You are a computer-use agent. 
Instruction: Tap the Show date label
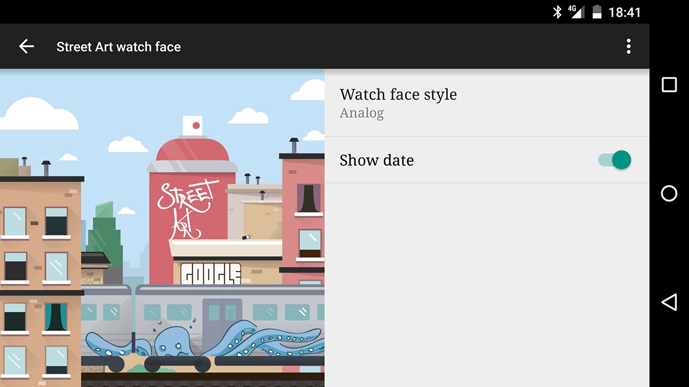tap(376, 160)
